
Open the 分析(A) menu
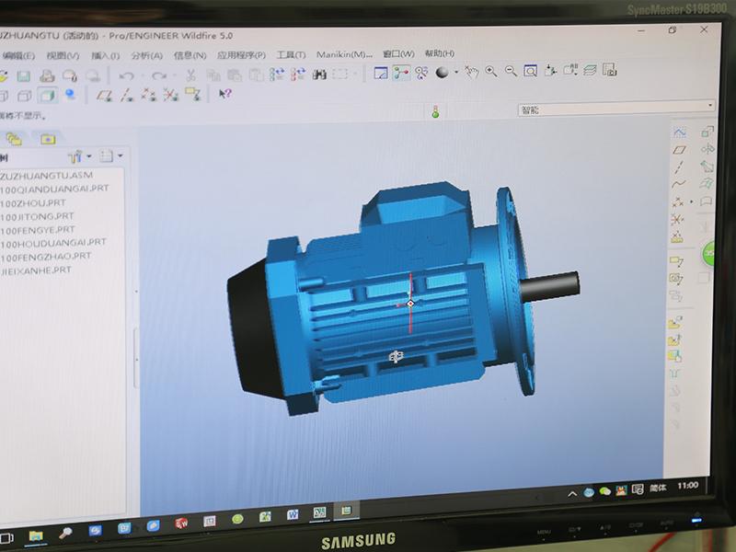(147, 55)
